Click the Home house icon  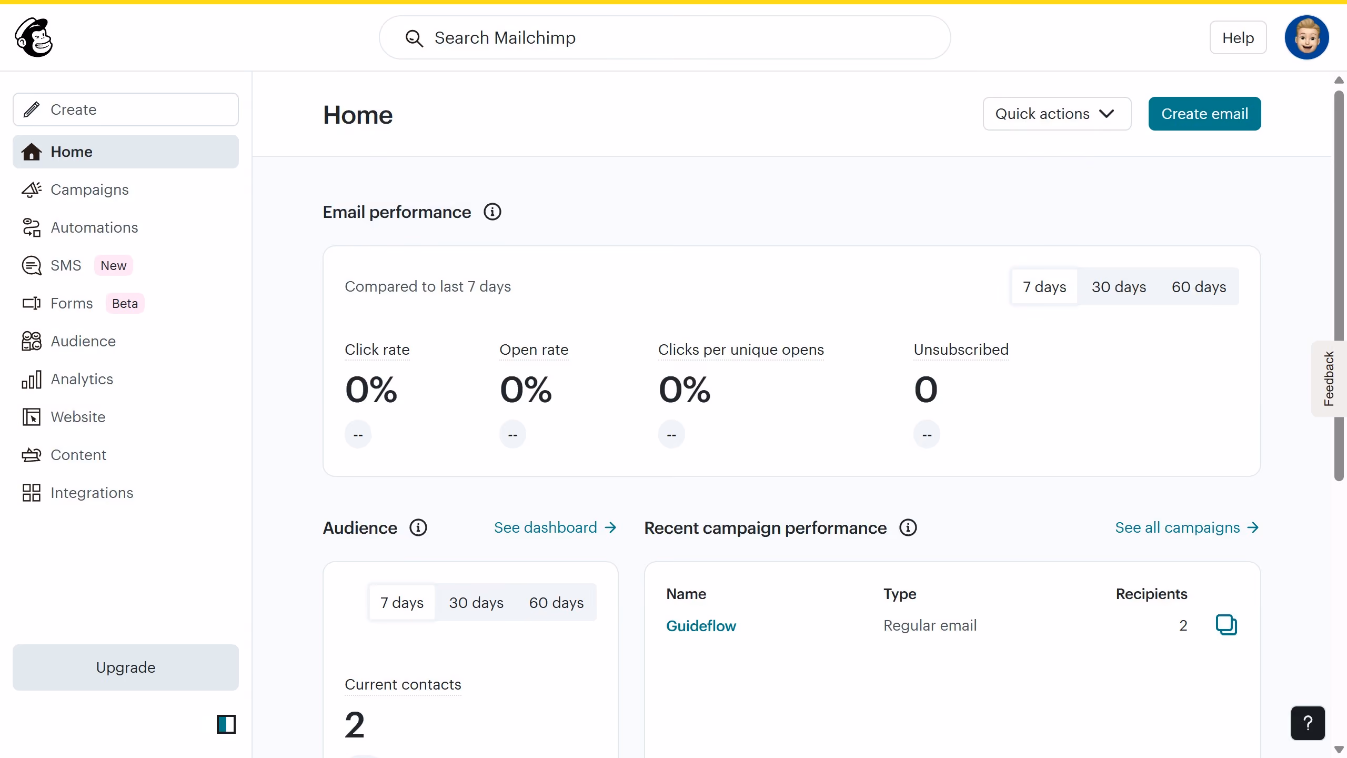pyautogui.click(x=32, y=152)
